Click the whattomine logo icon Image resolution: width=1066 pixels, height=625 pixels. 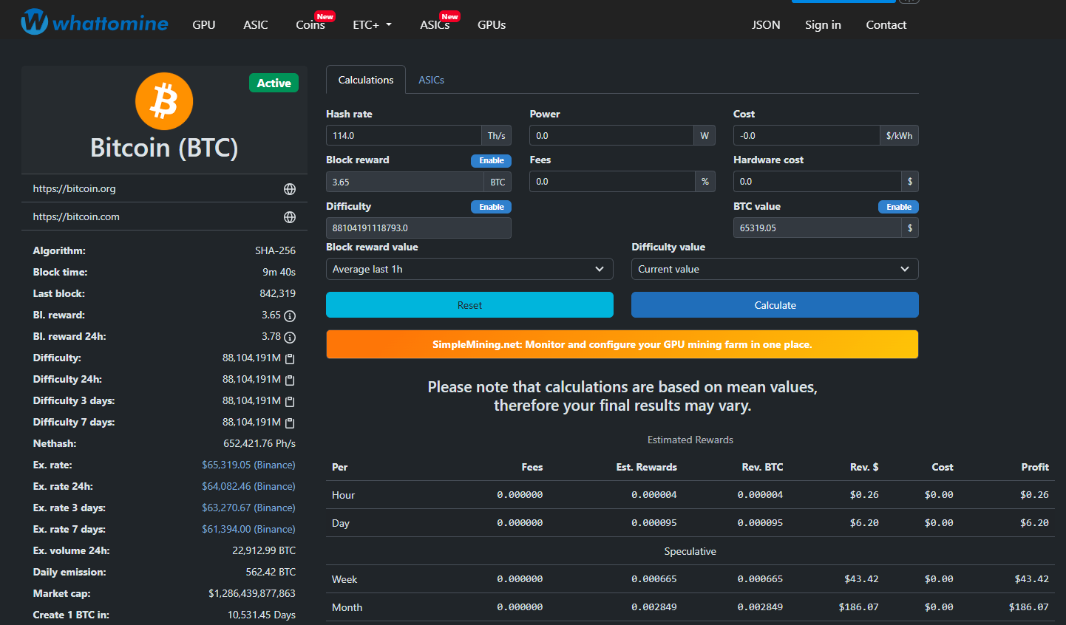(x=34, y=22)
